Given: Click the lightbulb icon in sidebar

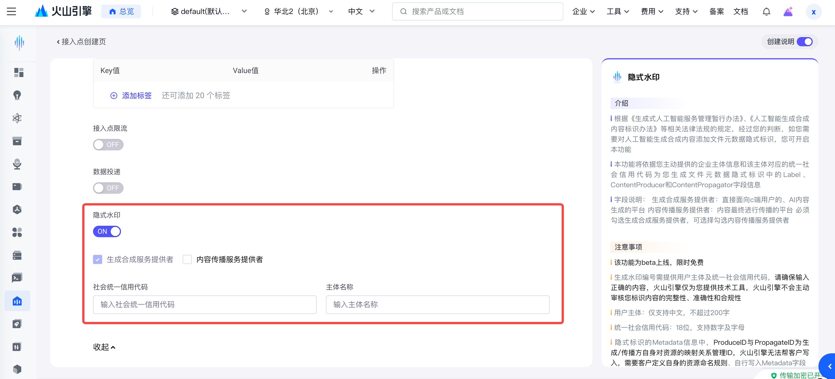Looking at the screenshot, I should click(17, 95).
